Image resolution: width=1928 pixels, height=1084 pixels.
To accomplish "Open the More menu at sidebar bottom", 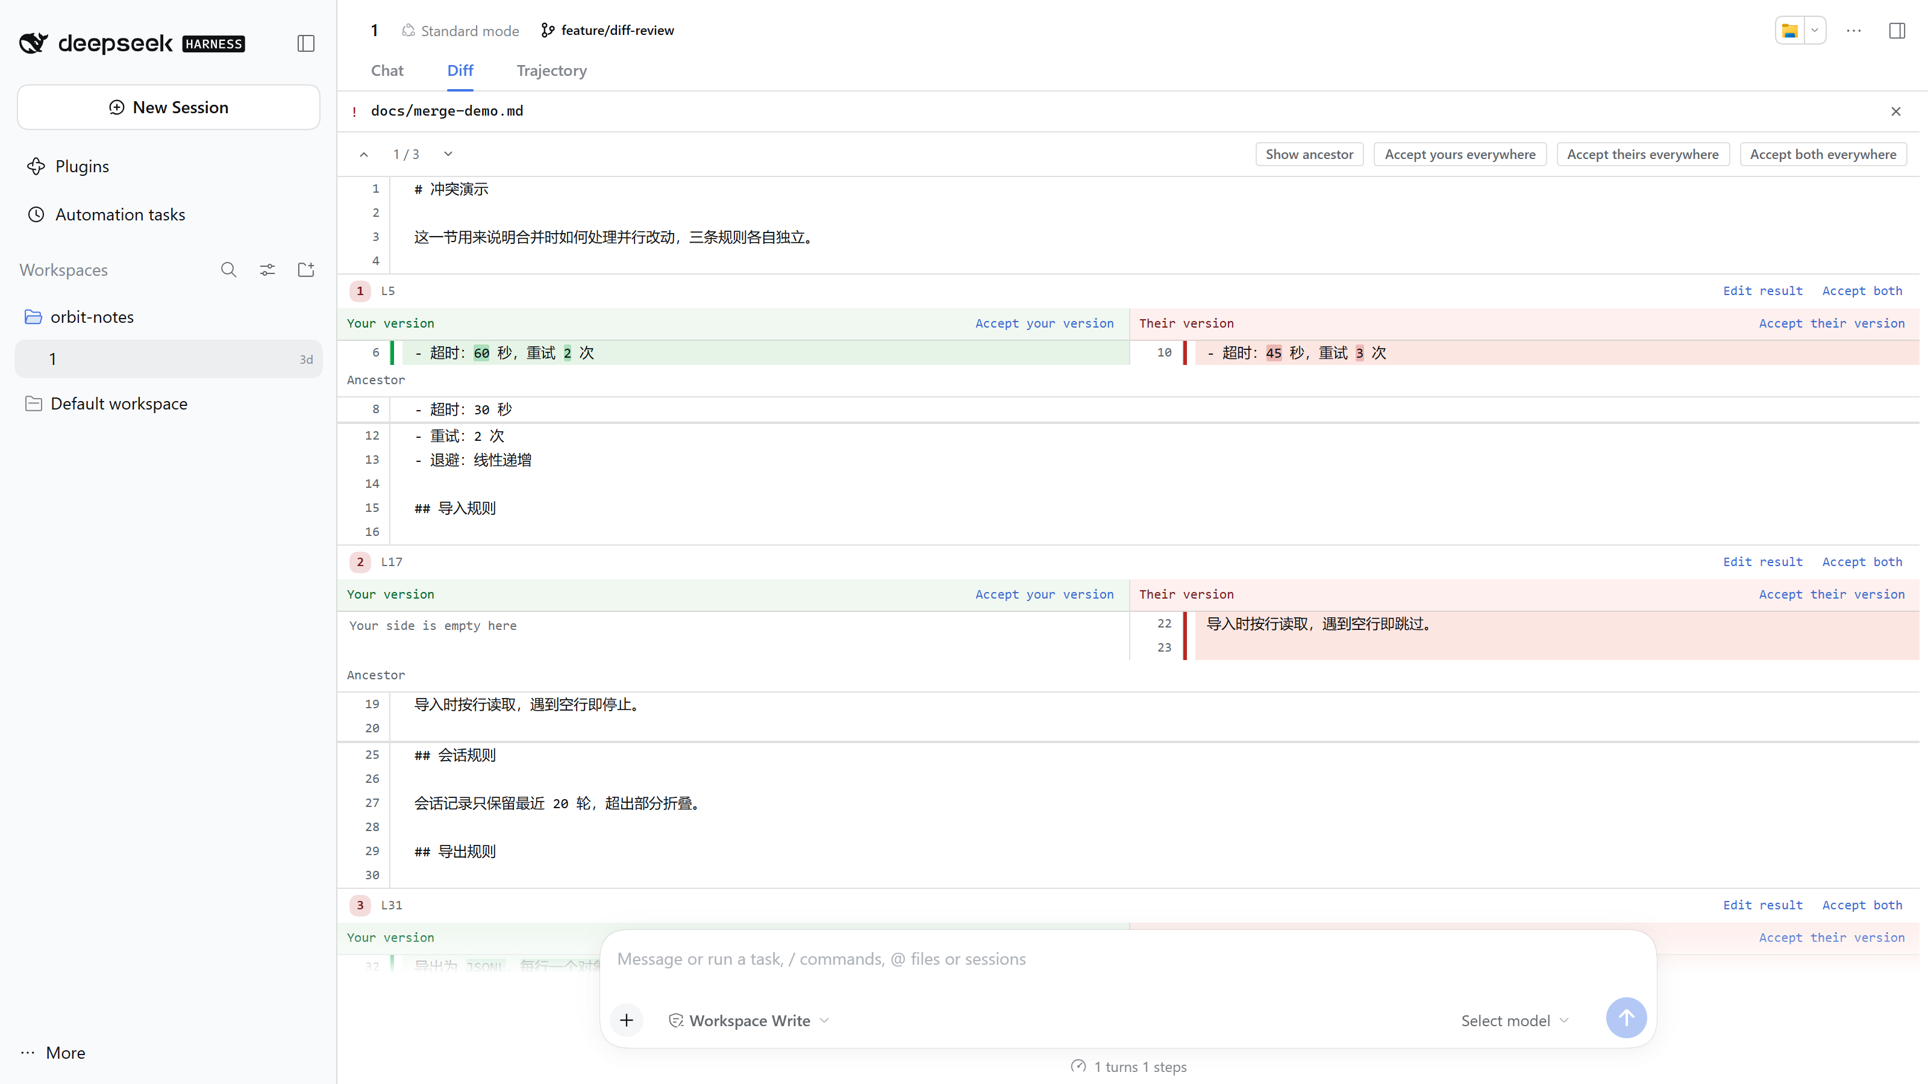I will point(54,1053).
